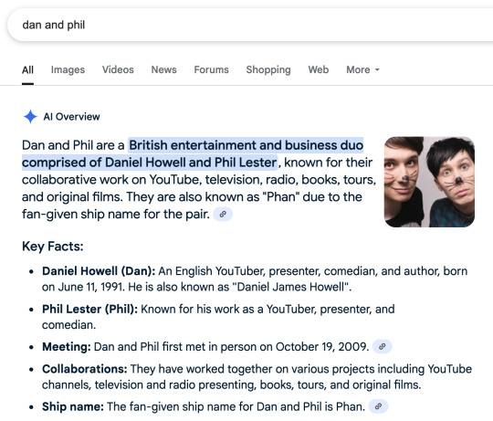The width and height of the screenshot is (493, 421).
Task: Open source link icon after October 19, 2009
Action: pos(382,347)
